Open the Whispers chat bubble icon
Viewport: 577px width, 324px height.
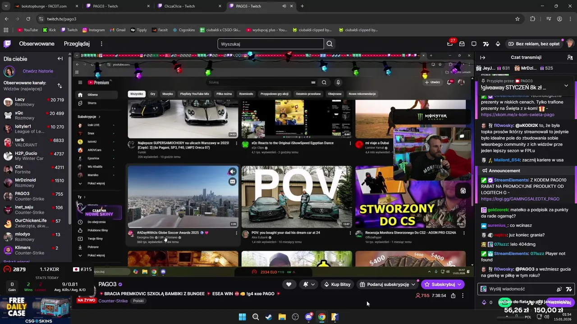pos(474,44)
